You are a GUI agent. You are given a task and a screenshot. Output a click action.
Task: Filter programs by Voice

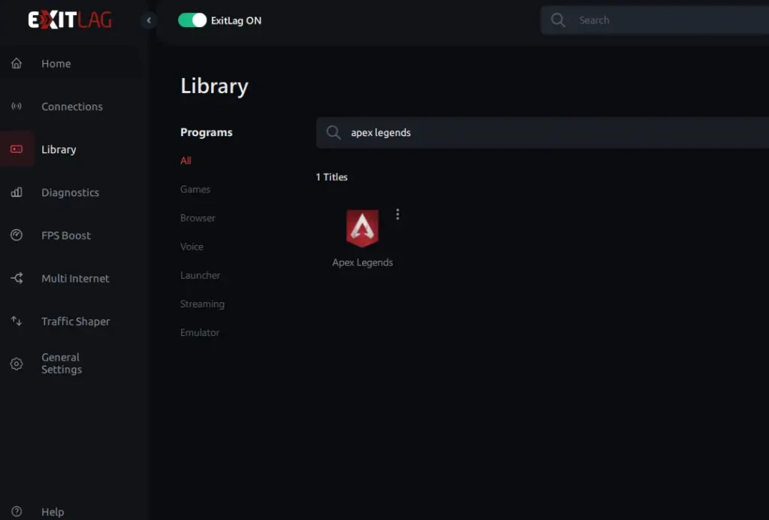coord(191,246)
